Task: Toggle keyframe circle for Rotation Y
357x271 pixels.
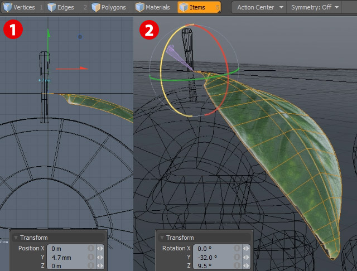Action: tap(237, 258)
